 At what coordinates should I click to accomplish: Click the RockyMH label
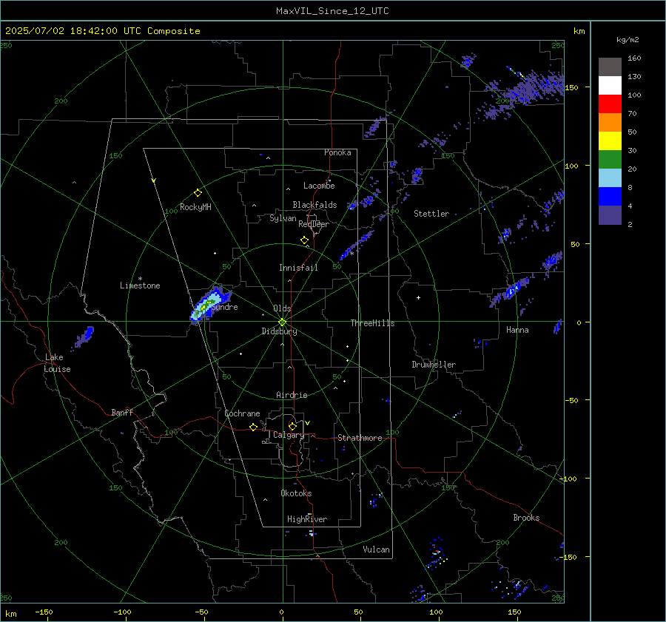(195, 207)
